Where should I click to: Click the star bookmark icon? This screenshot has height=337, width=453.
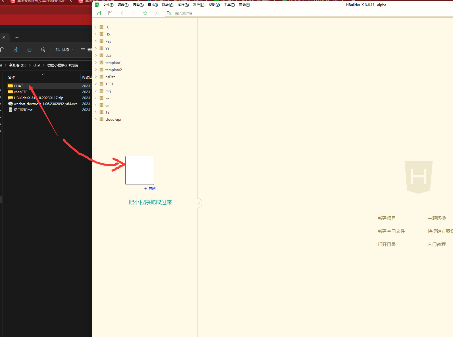coord(145,13)
